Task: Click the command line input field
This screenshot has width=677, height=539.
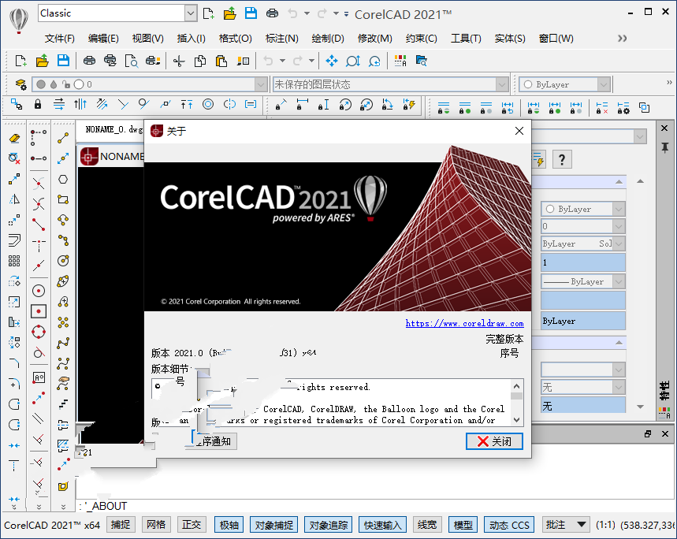Action: pyautogui.click(x=375, y=505)
